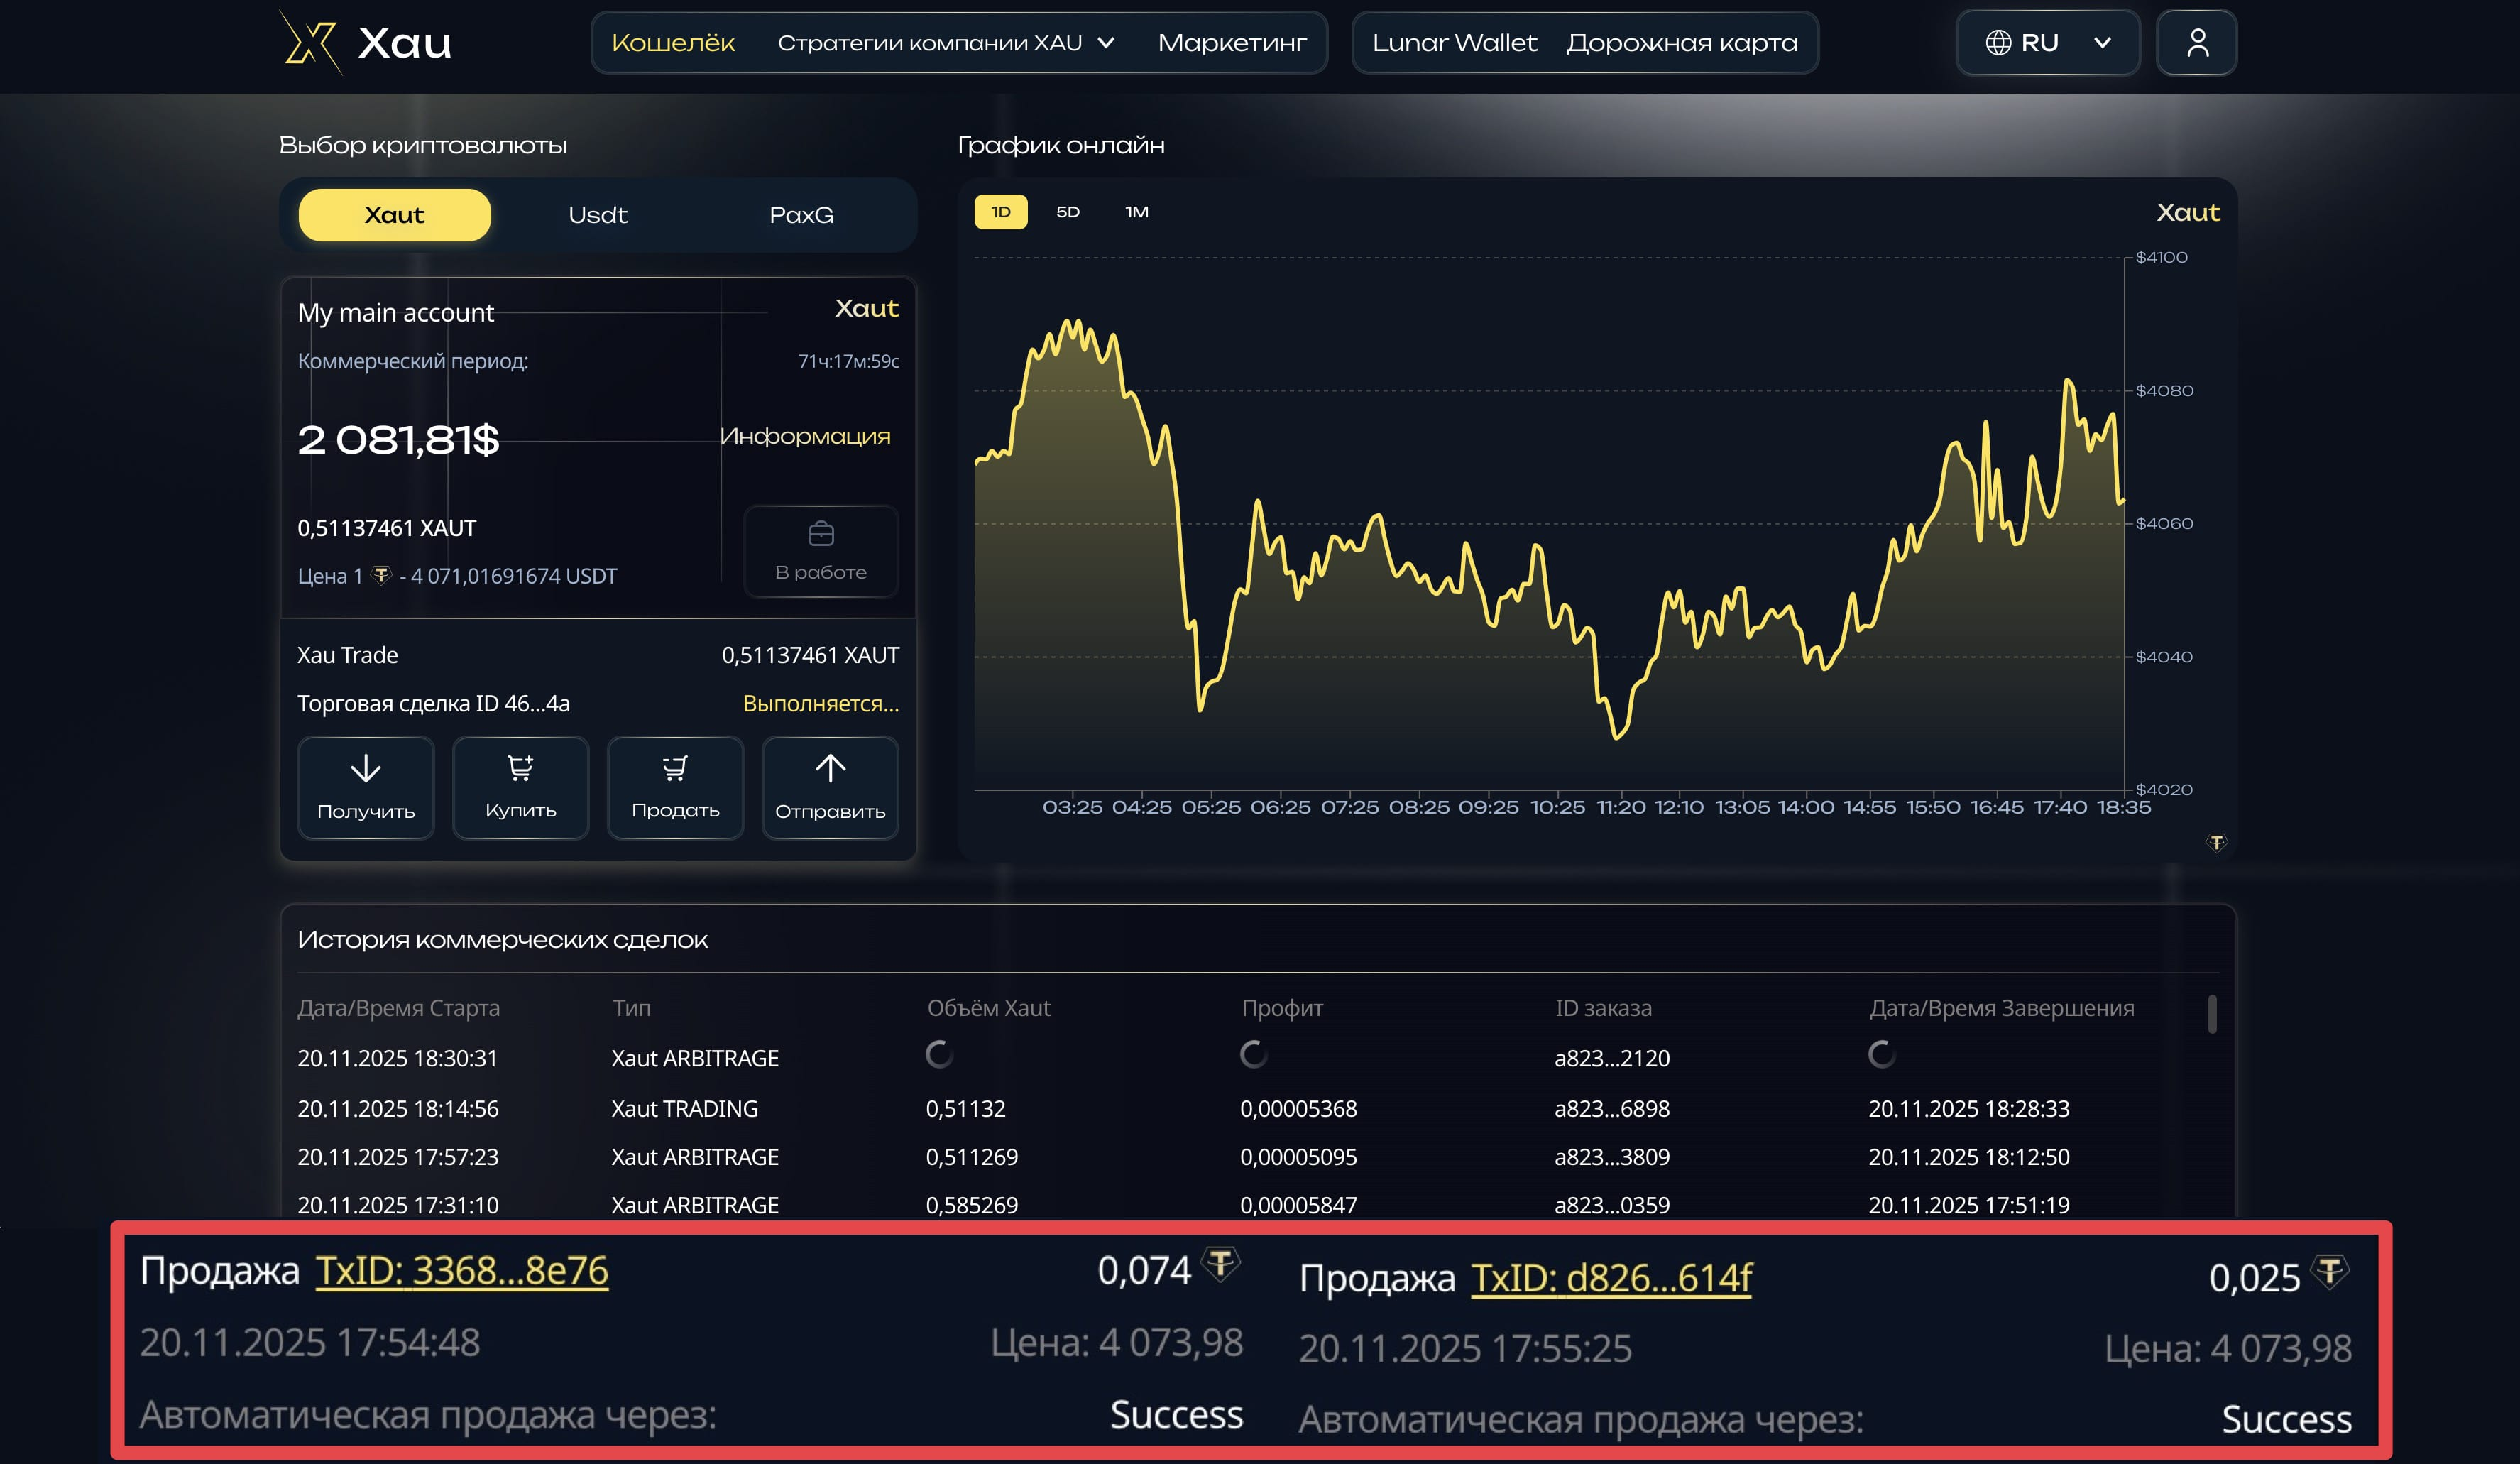Image resolution: width=2520 pixels, height=1464 pixels.
Task: Select the 5D chart range
Action: (1067, 212)
